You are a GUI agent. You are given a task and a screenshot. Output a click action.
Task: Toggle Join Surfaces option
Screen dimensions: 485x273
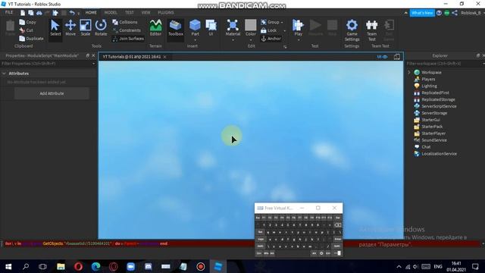[128, 39]
